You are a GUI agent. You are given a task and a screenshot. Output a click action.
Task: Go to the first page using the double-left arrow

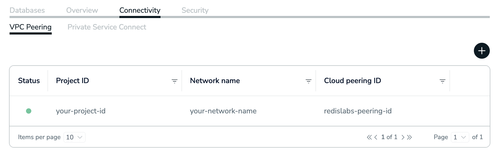point(369,137)
